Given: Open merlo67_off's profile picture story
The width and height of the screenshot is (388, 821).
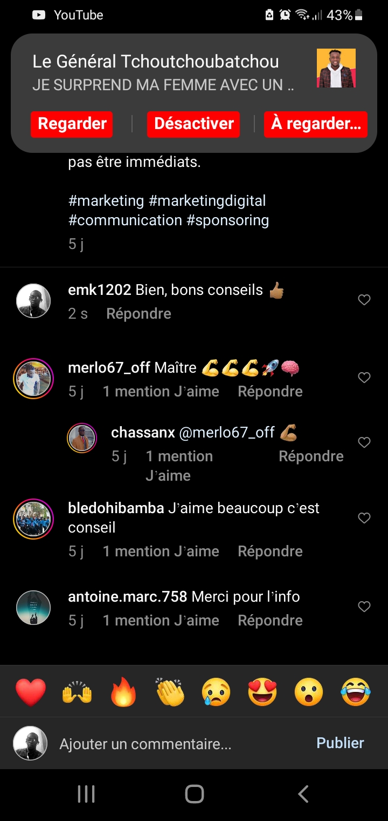Looking at the screenshot, I should 33,379.
